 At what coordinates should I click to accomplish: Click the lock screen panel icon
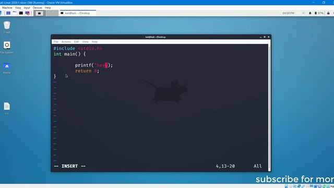point(328,13)
